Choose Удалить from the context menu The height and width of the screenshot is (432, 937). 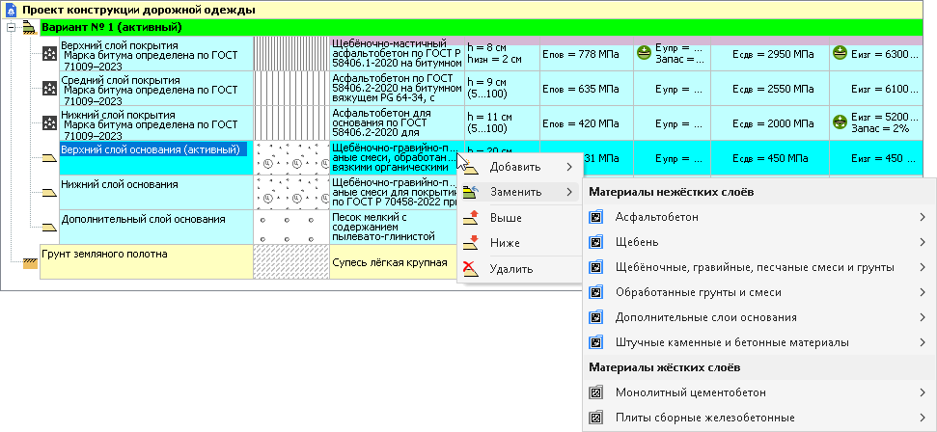point(510,269)
